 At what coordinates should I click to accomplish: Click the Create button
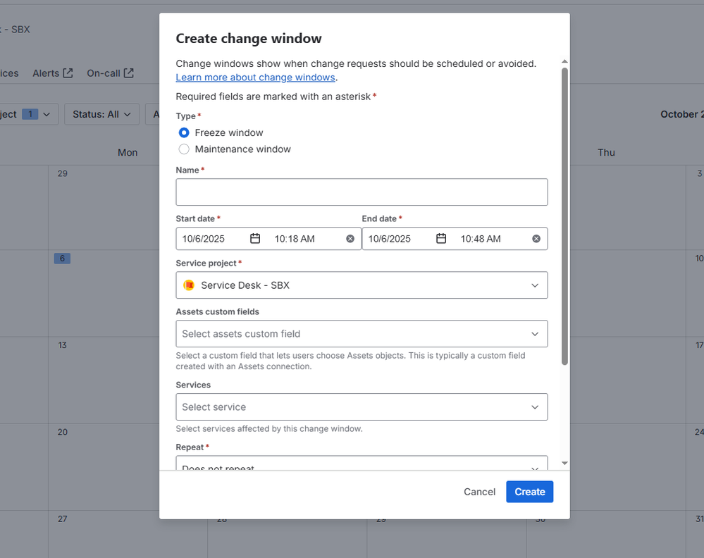tap(529, 492)
